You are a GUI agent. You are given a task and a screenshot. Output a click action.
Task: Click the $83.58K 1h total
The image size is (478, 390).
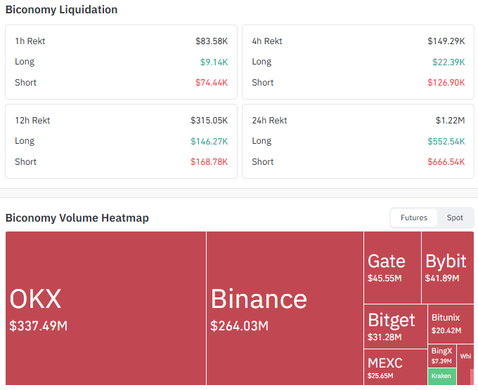click(x=212, y=41)
